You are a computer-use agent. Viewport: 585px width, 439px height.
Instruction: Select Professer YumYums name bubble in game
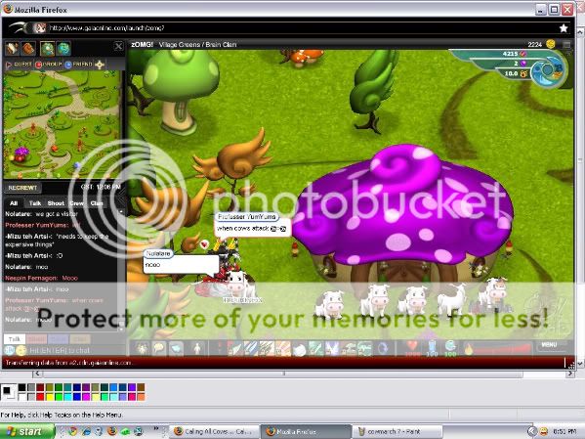246,216
